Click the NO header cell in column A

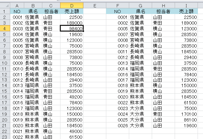[x=17, y=11]
